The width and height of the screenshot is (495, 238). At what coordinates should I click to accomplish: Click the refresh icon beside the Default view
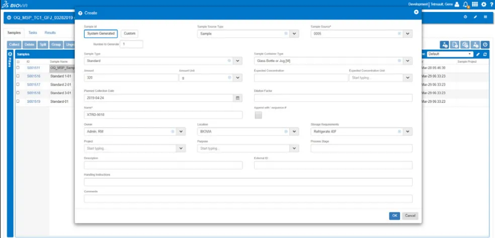click(485, 54)
